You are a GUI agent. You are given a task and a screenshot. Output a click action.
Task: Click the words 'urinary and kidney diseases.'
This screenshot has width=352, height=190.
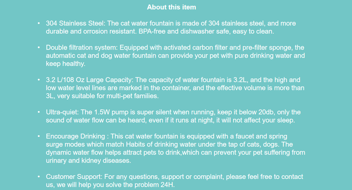point(88,161)
